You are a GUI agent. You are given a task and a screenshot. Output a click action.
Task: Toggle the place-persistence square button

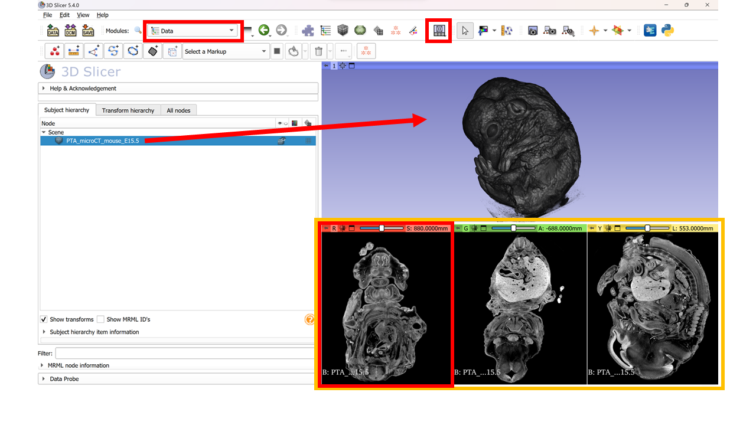(277, 51)
